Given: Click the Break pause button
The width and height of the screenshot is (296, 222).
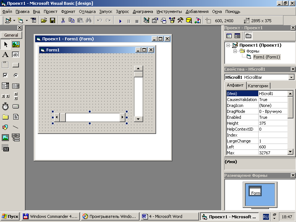Looking at the screenshot, I should tap(129, 21).
